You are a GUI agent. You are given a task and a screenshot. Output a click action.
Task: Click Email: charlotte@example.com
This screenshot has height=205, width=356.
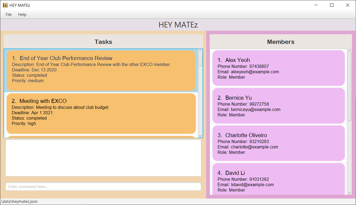(248, 147)
